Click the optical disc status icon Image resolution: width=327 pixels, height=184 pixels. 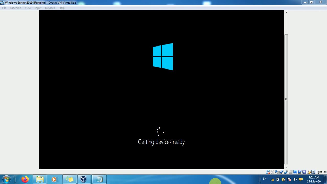pos(272,172)
